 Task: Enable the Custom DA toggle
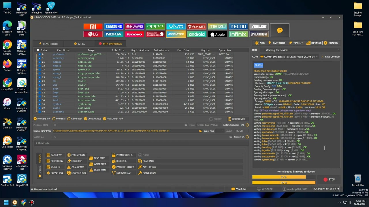click(247, 137)
